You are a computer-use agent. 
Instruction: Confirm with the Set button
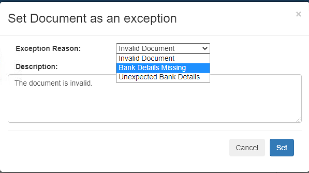coord(281,148)
